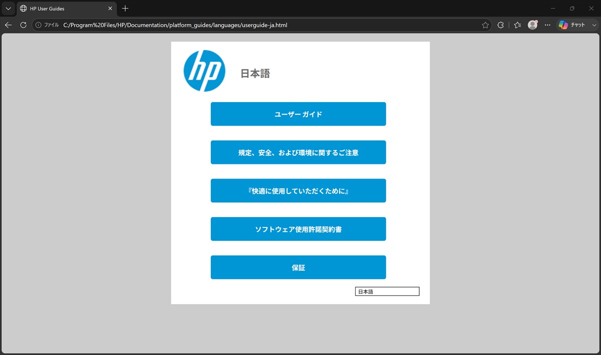Open the ユーザー ガイド button
Viewport: 601px width, 355px height.
[x=298, y=114]
